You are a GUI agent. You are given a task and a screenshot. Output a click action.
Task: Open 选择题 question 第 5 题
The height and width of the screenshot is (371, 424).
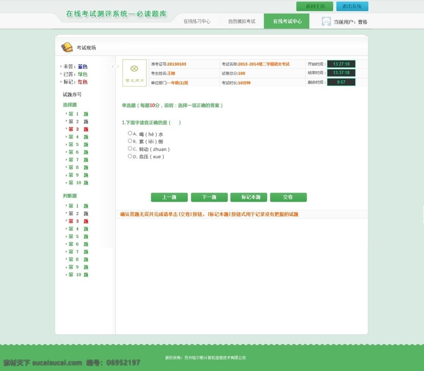[78, 145]
